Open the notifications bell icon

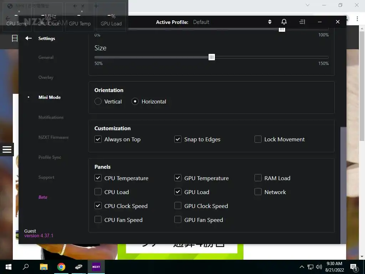tap(284, 22)
